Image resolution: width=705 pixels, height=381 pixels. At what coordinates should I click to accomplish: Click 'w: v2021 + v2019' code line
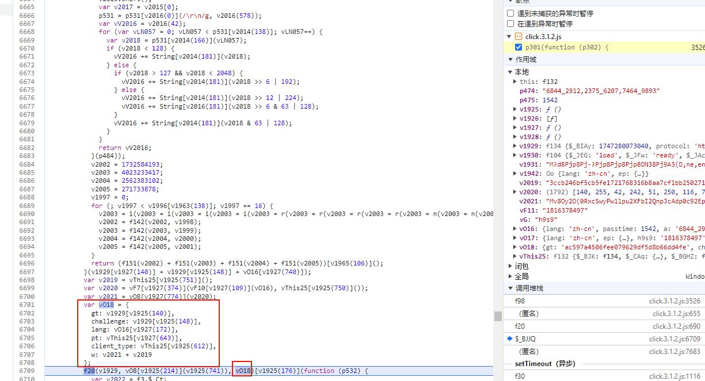click(121, 355)
